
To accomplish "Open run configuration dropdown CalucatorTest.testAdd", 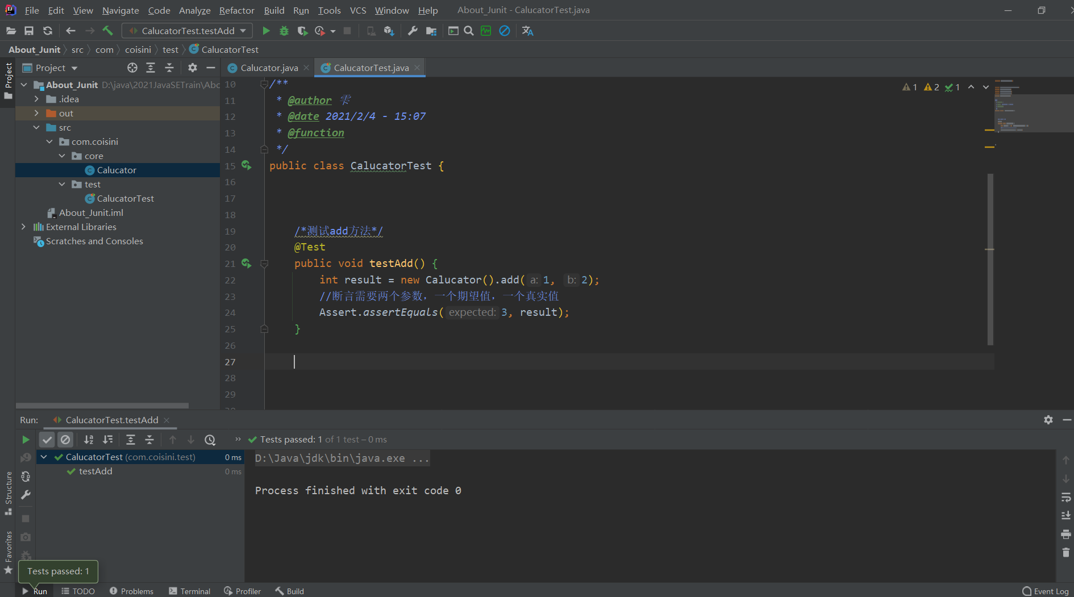I will [x=188, y=31].
